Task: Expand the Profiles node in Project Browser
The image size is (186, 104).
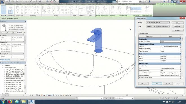Action: (3, 93)
